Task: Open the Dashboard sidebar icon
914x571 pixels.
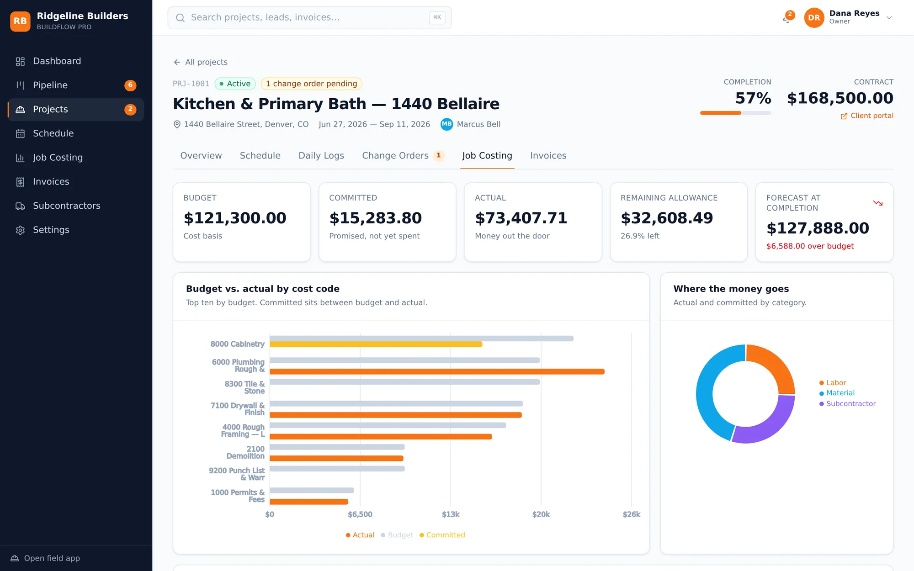Action: 20,61
